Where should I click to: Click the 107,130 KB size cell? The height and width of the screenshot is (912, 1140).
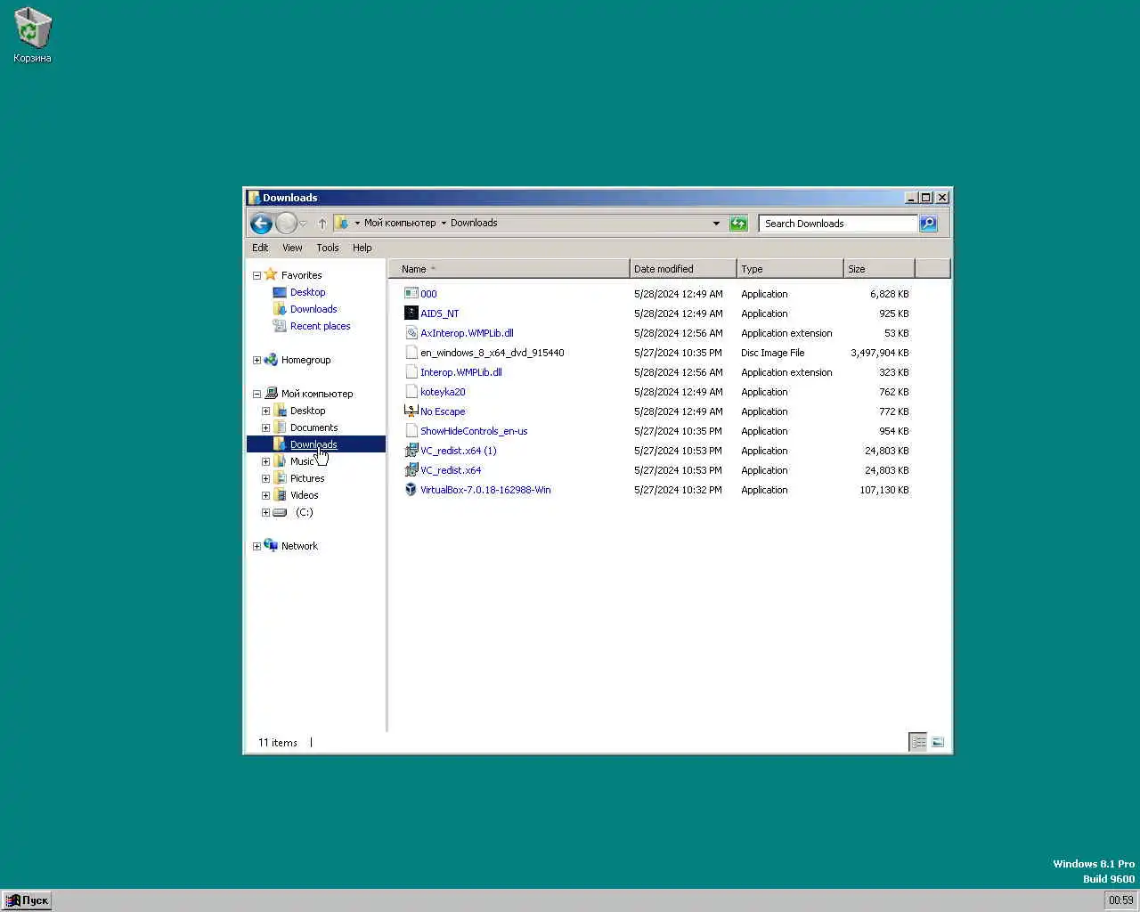tap(884, 490)
